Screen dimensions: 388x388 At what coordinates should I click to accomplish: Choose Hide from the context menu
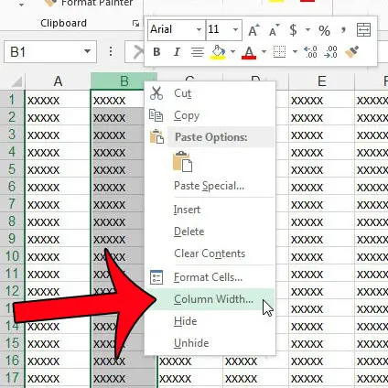[210, 321]
